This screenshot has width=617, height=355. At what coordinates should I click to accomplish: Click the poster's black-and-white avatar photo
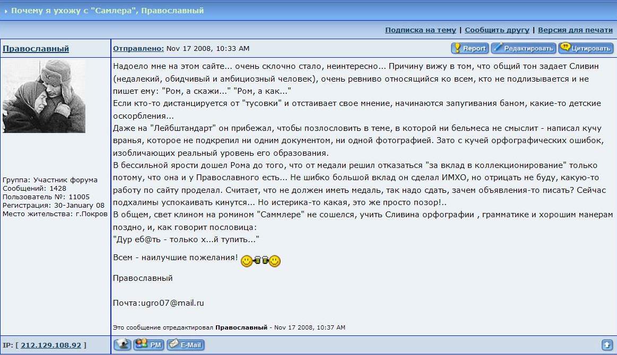[x=44, y=96]
